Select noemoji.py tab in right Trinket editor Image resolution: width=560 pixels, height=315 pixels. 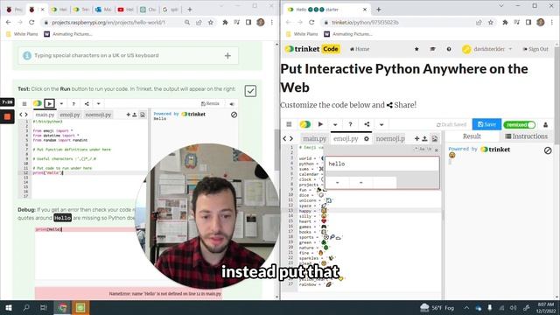pos(390,138)
